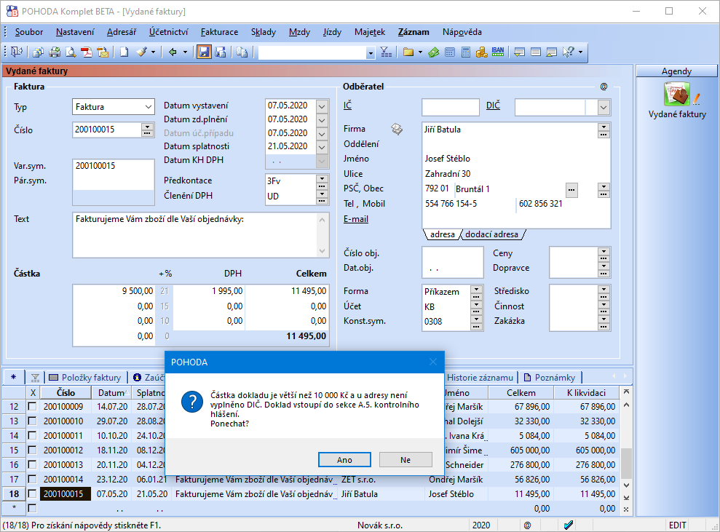Viewport: 720px width, 532px height.
Task: Click the asterisk icon left of the table tabs
Action: pyautogui.click(x=13, y=377)
